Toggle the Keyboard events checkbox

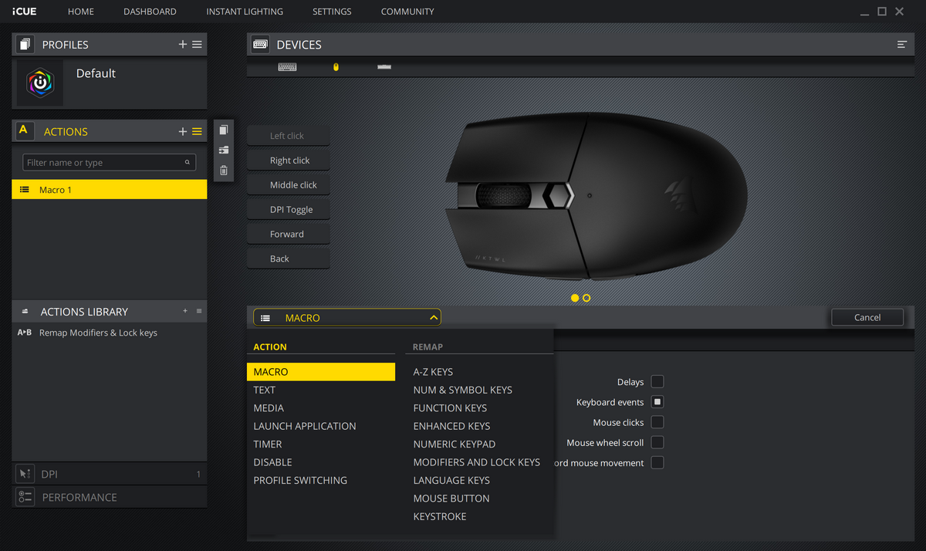(657, 402)
